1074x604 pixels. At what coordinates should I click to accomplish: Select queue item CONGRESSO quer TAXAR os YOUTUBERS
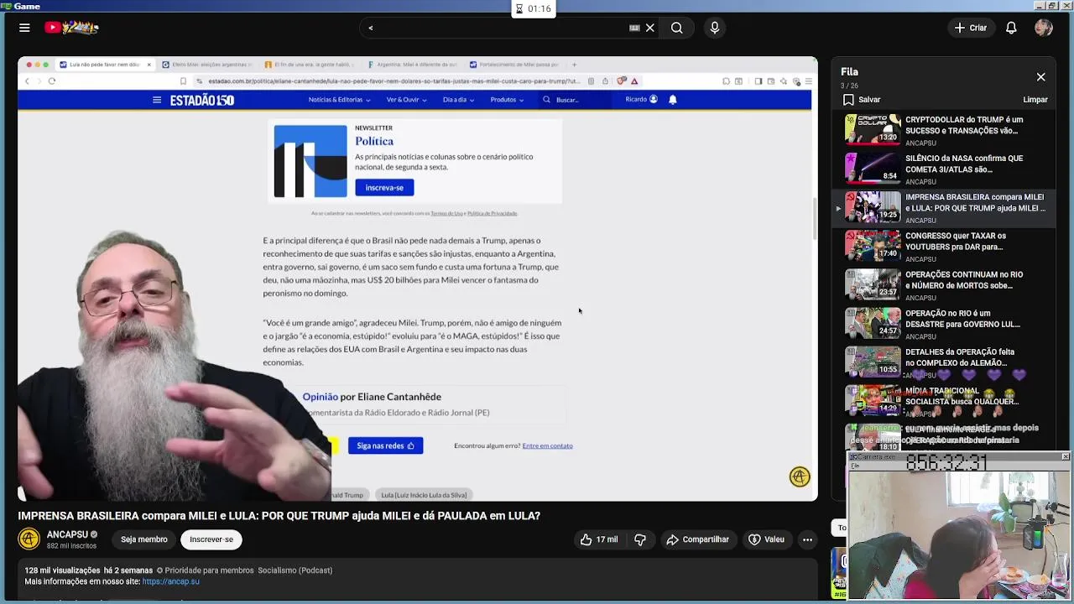(x=944, y=247)
